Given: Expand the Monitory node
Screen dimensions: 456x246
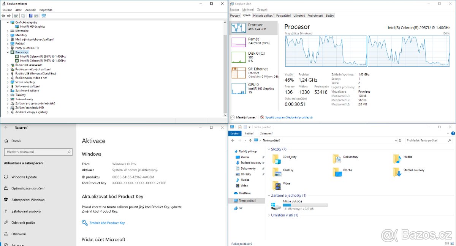Looking at the screenshot, I should coord(8,35).
